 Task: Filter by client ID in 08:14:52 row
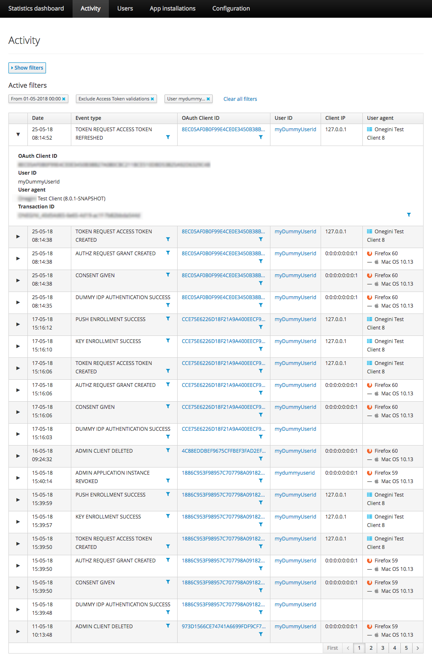[261, 137]
